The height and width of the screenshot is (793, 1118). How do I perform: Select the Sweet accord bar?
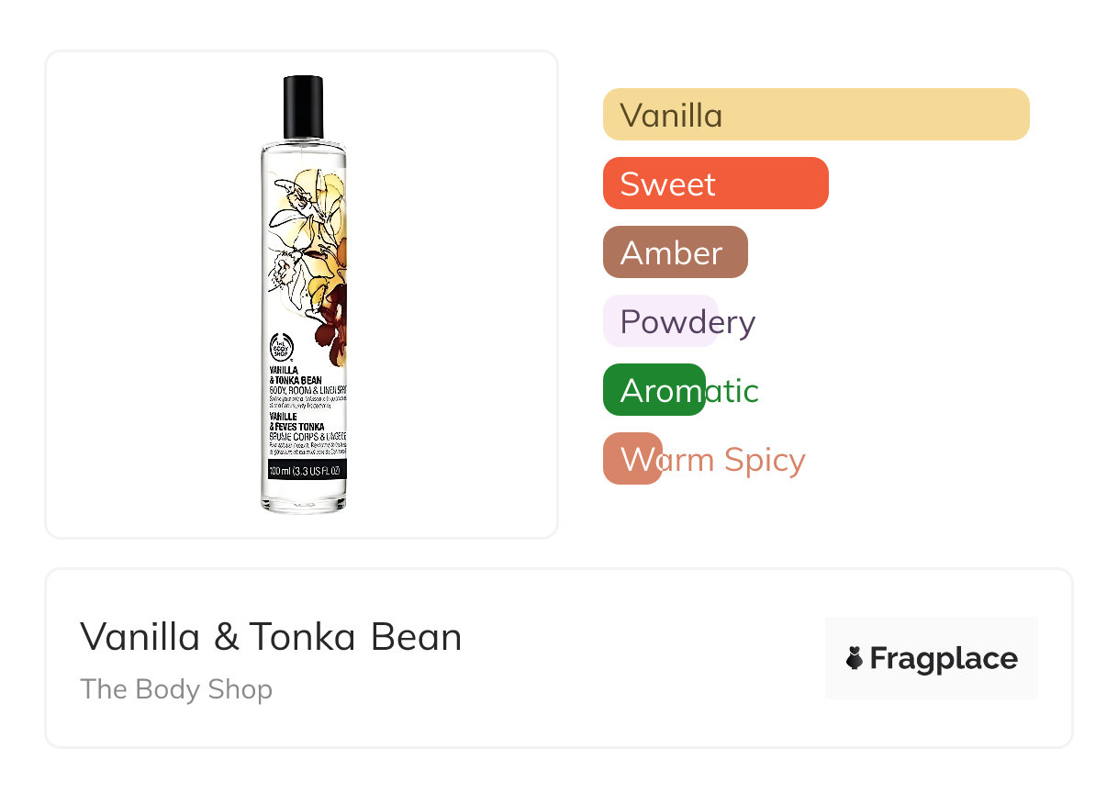[x=715, y=184]
